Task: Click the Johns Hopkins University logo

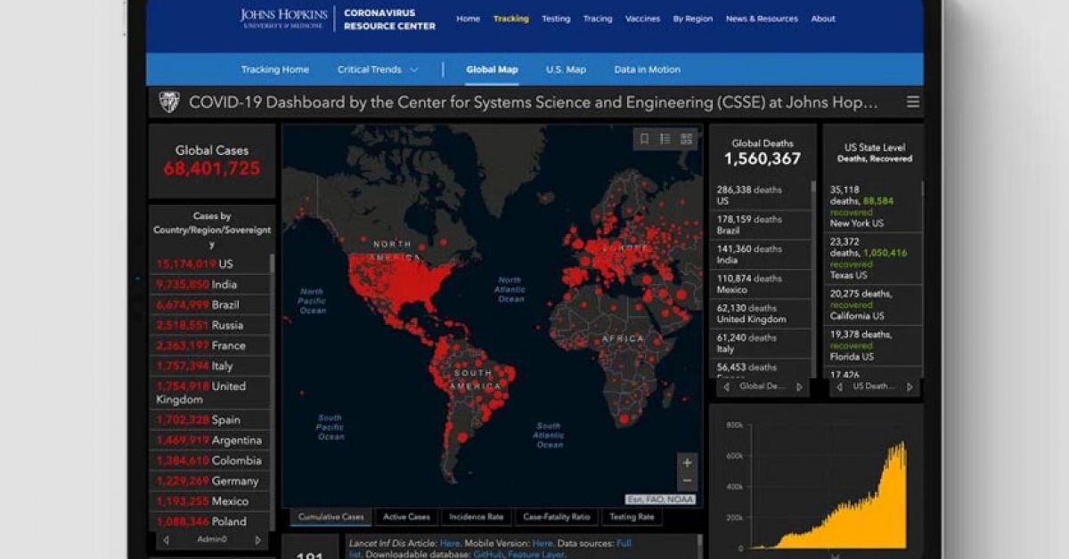Action: (284, 19)
